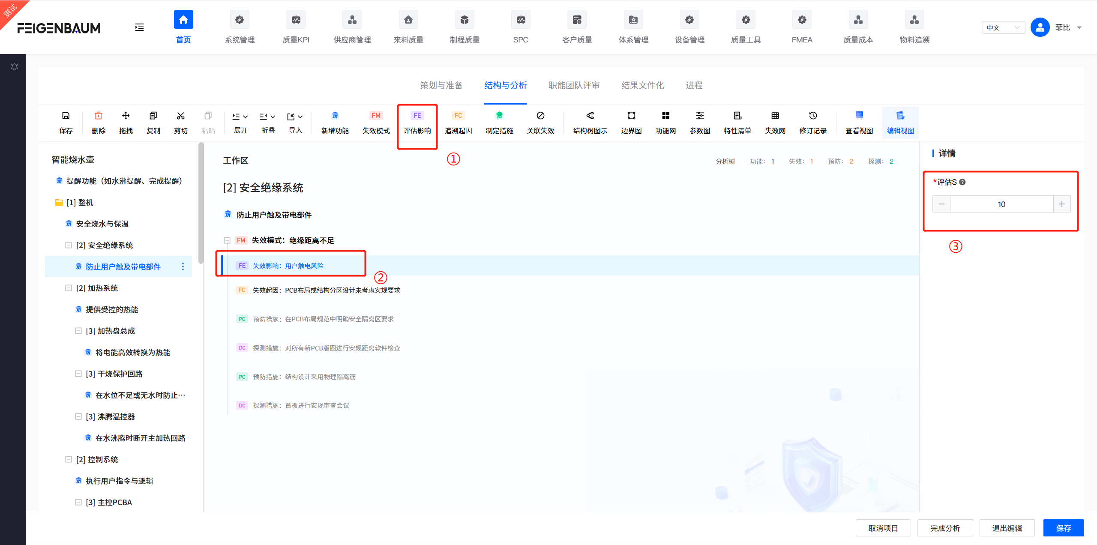Open the 中文 language dropdown
Viewport: 1097px width, 545px height.
1003,27
